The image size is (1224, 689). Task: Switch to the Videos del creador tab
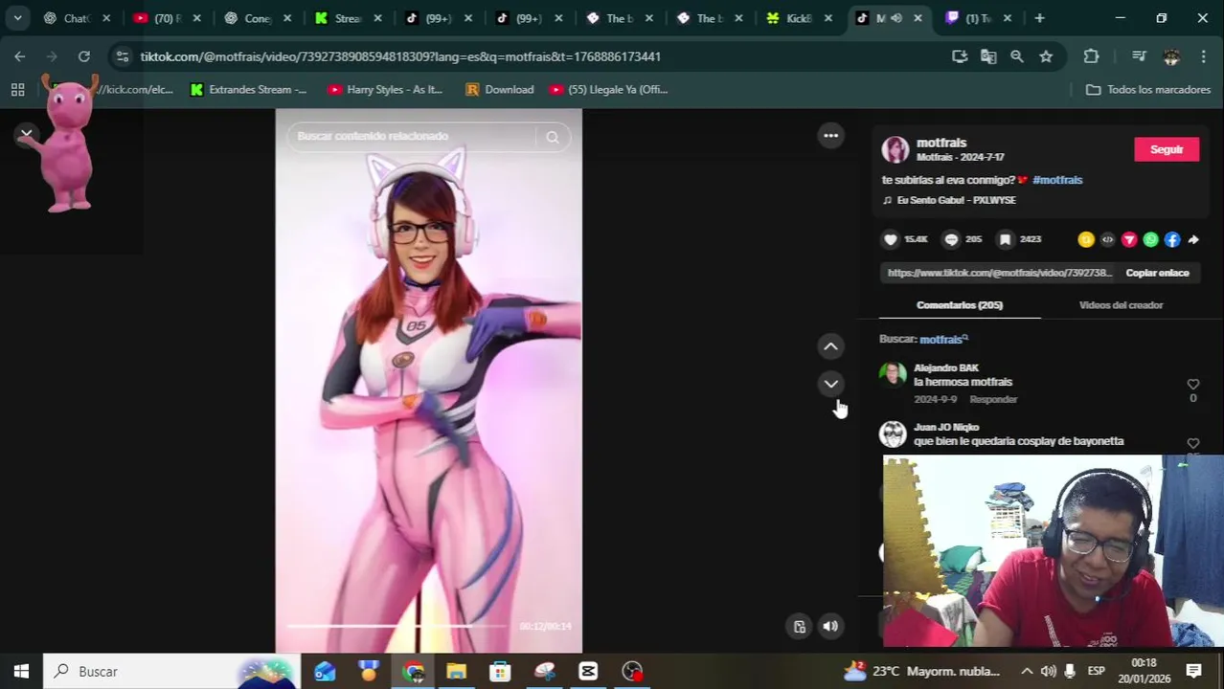(x=1121, y=305)
